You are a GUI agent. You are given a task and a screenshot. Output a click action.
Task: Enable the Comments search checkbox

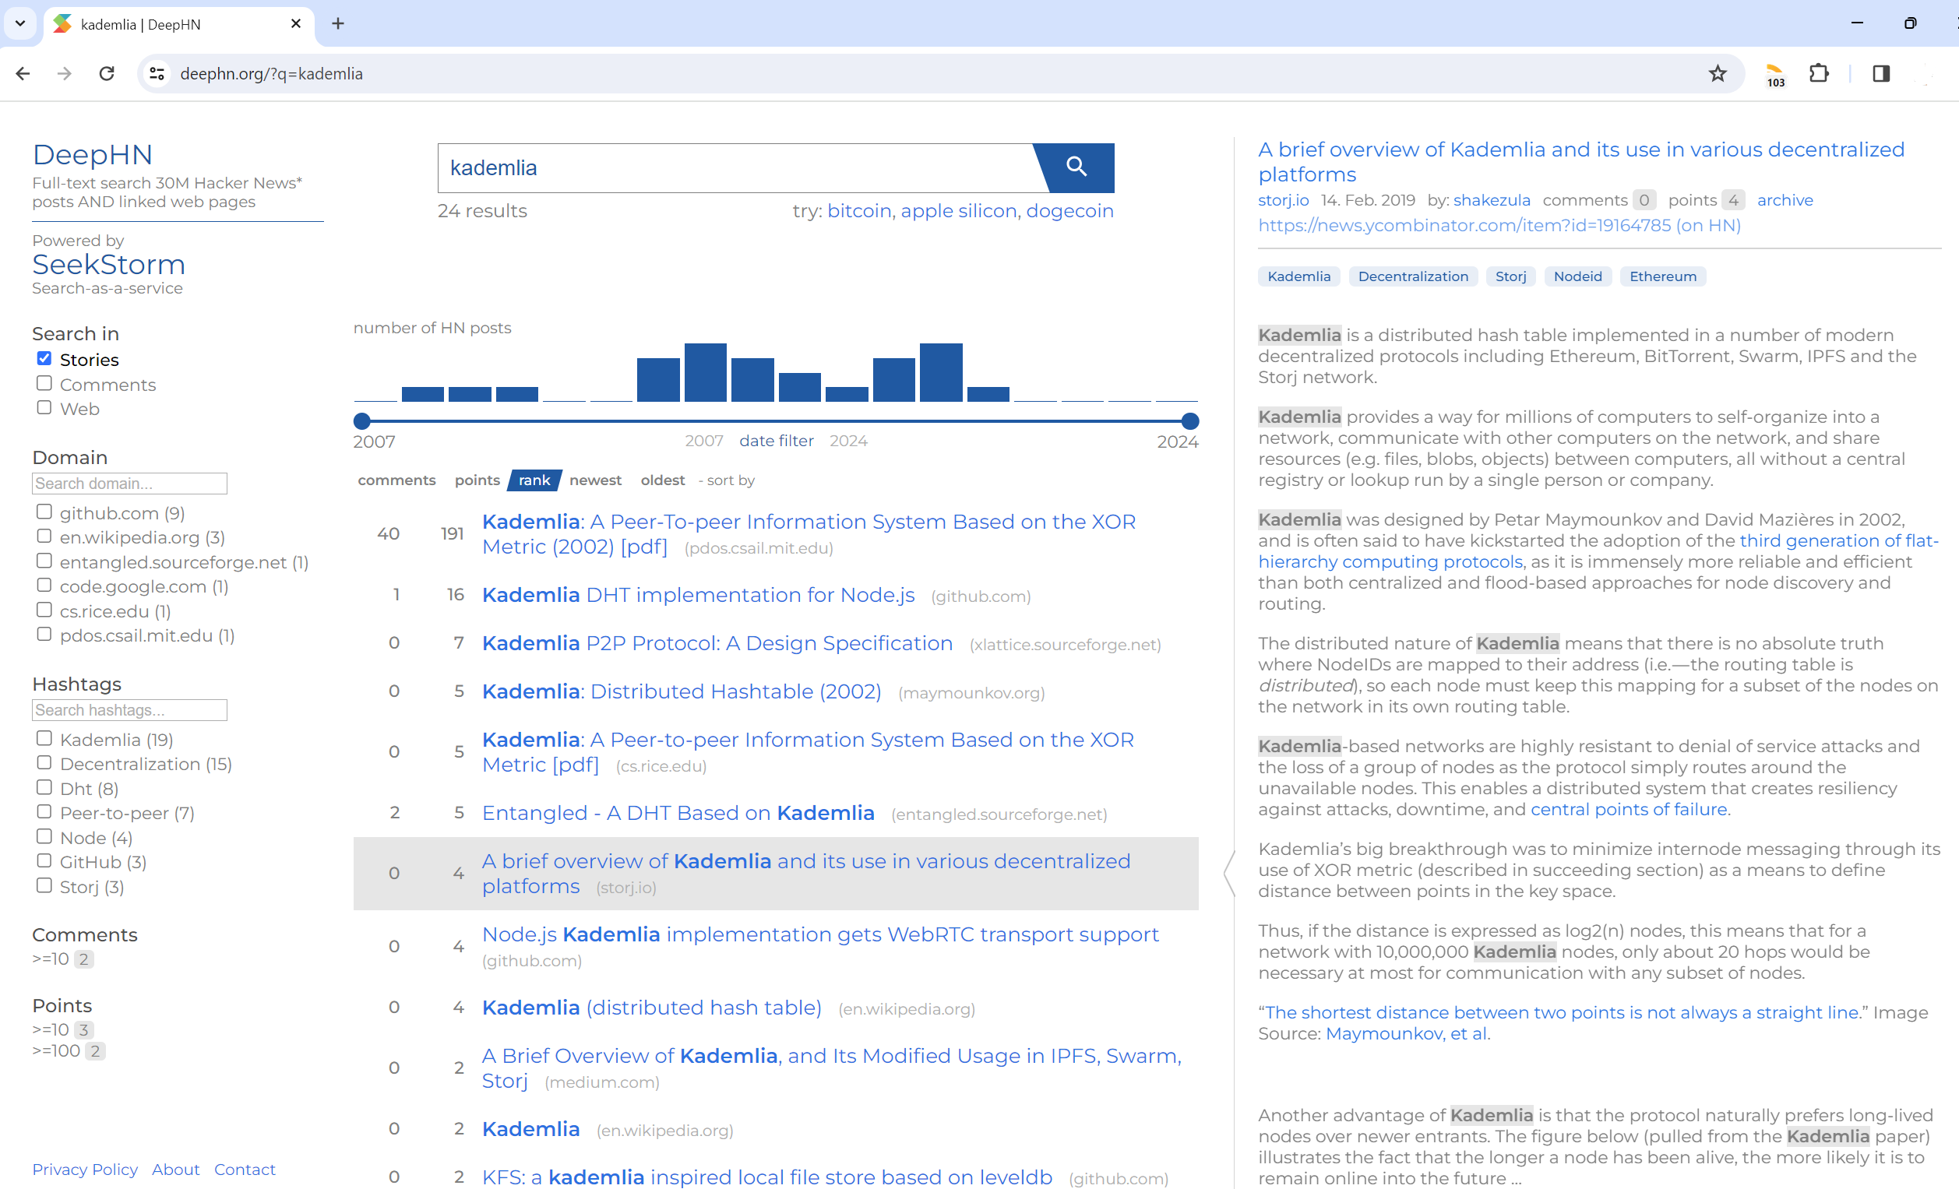point(44,384)
